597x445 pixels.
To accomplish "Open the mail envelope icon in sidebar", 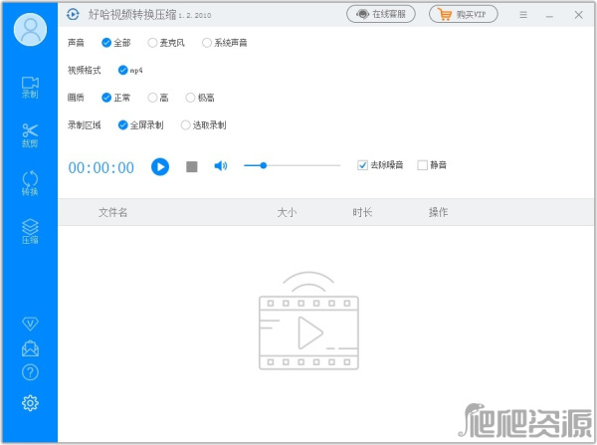I will pos(30,348).
